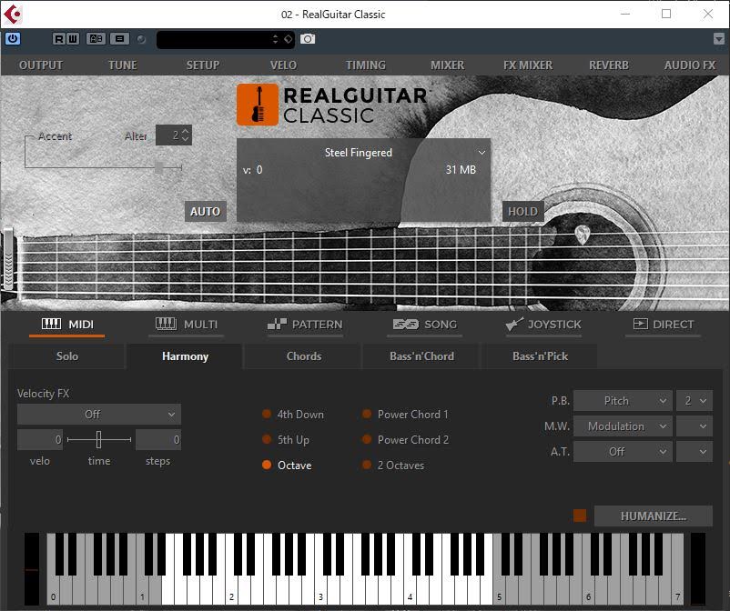
Task: Open the AUDIO FX panel
Action: click(690, 65)
